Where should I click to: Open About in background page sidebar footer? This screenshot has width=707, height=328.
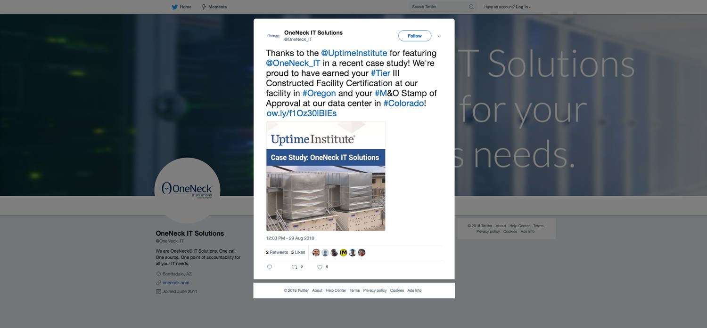(501, 226)
